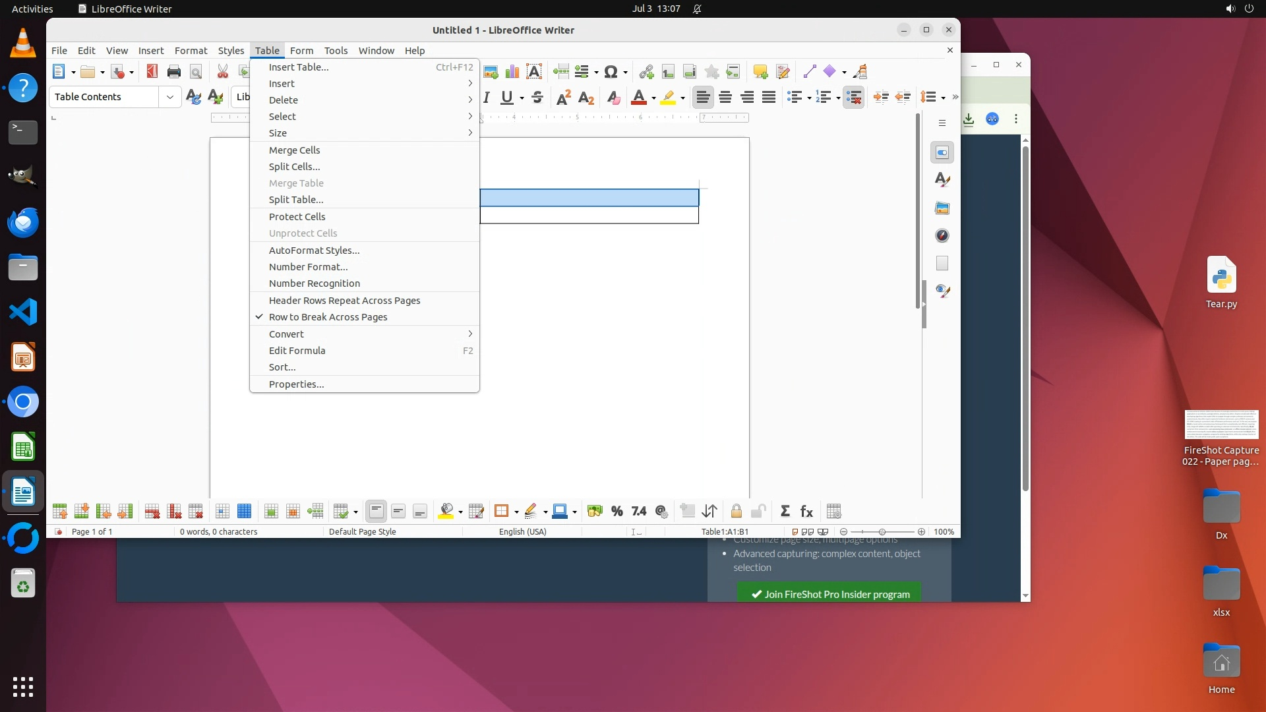This screenshot has width=1266, height=712.
Task: Click the Insert Comment icon
Action: pos(760,72)
